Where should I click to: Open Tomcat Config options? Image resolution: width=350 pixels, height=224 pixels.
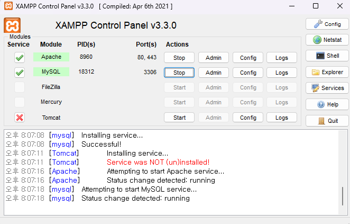click(x=248, y=118)
